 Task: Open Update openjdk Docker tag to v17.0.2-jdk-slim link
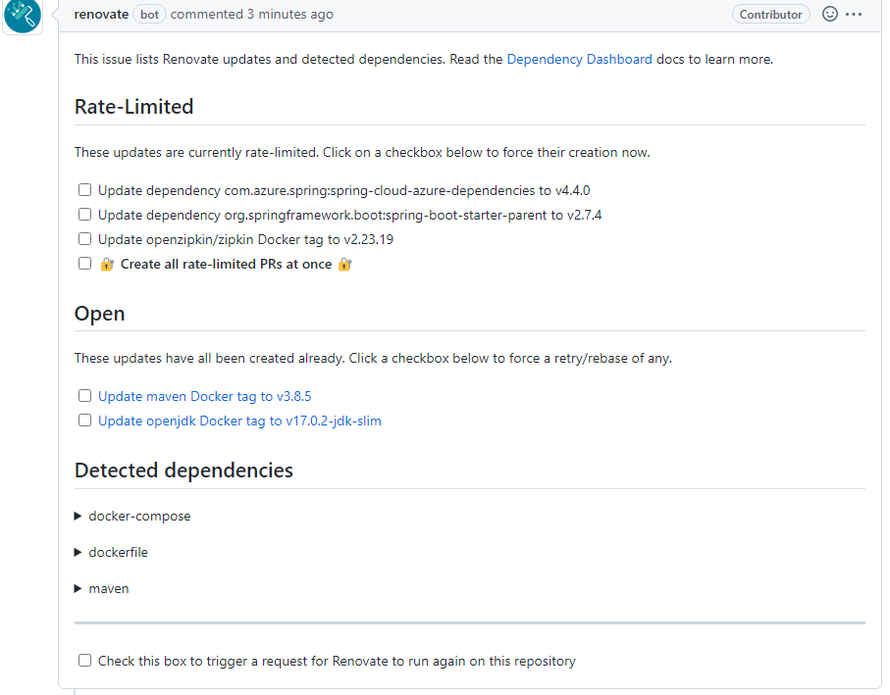pyautogui.click(x=239, y=421)
